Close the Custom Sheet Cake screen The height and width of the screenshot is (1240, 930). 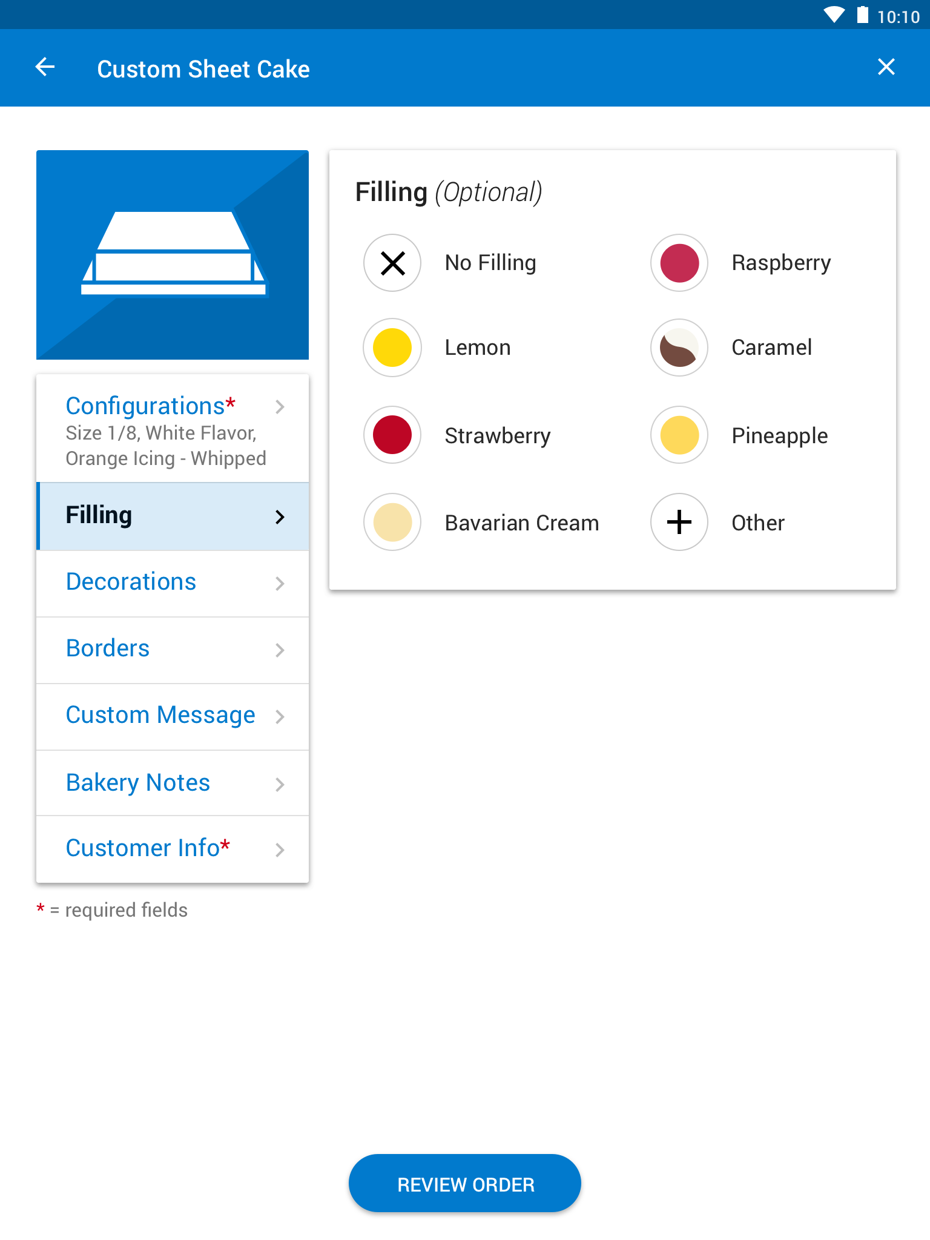(886, 67)
